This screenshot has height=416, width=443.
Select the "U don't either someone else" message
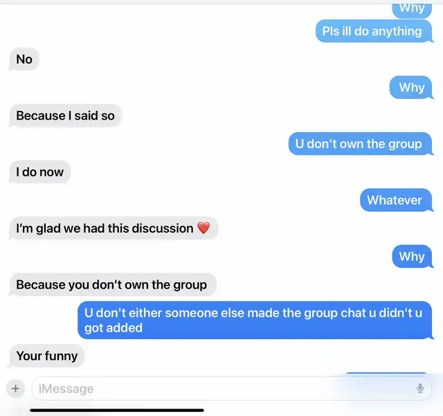pyautogui.click(x=255, y=320)
